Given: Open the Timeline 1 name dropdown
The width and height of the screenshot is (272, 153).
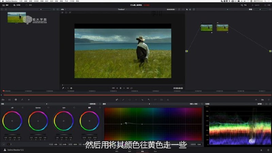Looking at the screenshot, I should (122, 10).
